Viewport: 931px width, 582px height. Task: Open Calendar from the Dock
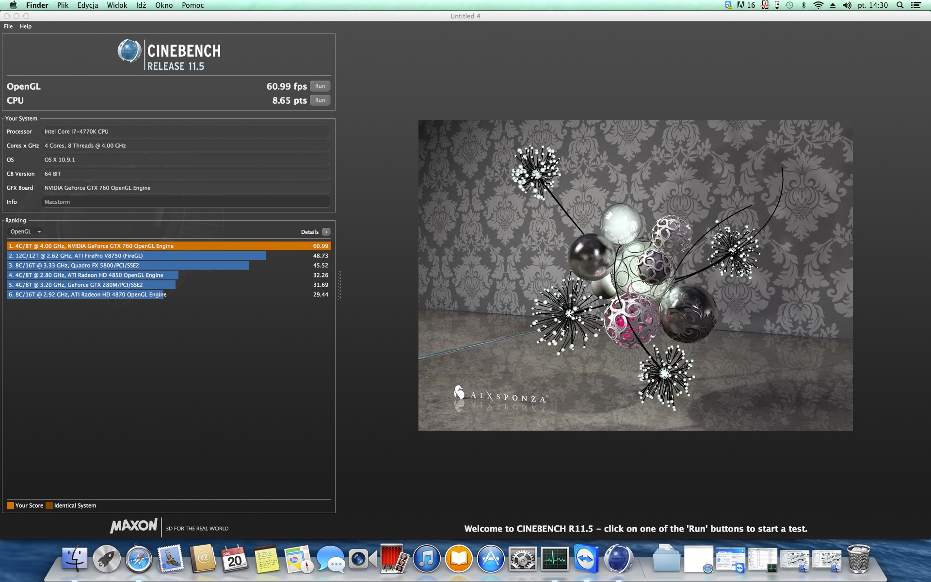click(x=235, y=559)
